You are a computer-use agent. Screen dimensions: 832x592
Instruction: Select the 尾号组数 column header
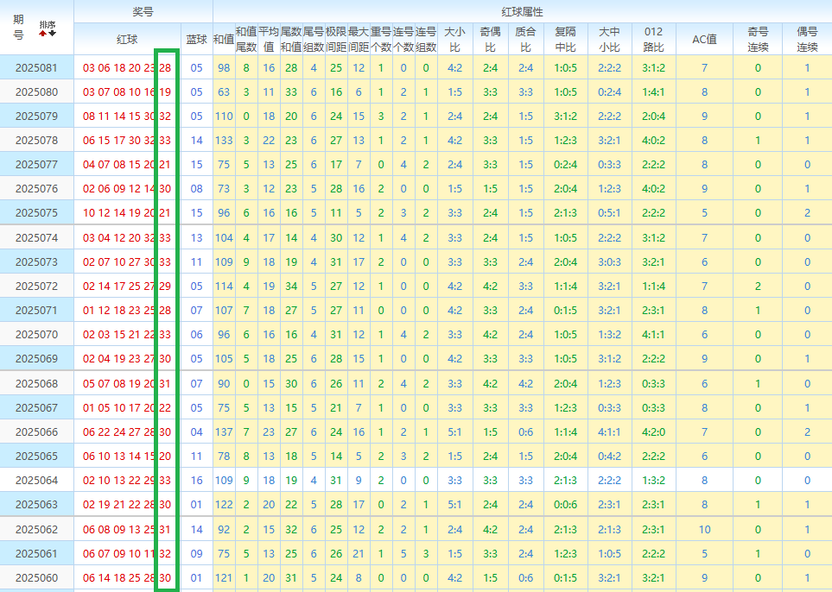point(314,39)
